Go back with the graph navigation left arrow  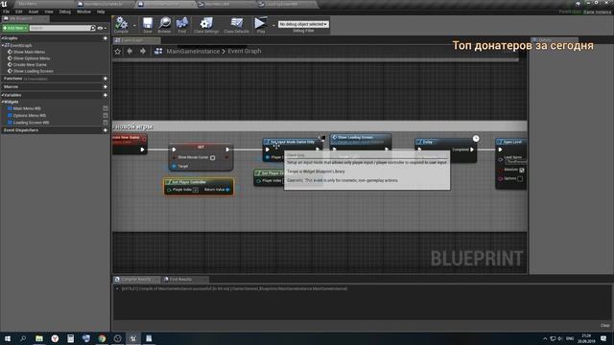point(130,51)
